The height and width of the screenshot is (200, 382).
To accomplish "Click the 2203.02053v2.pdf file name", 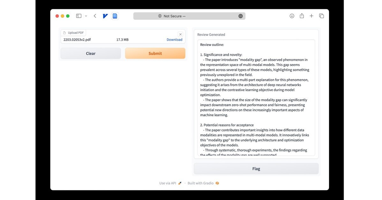I will click(77, 40).
